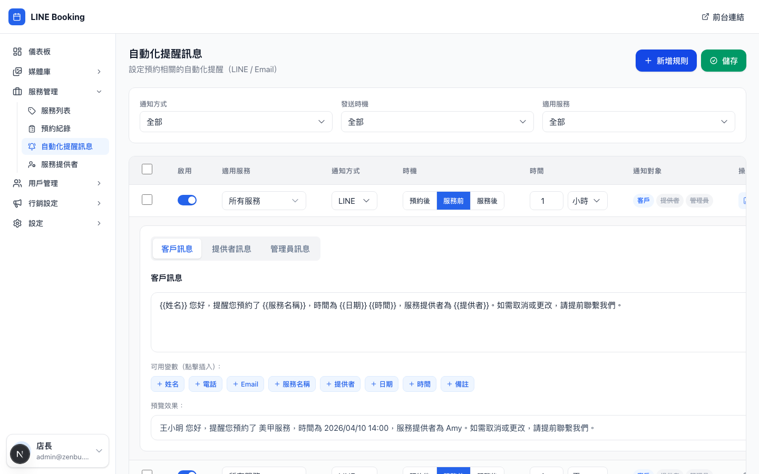Insert the 服務名稱 variable into the message
759x474 pixels.
(292, 384)
